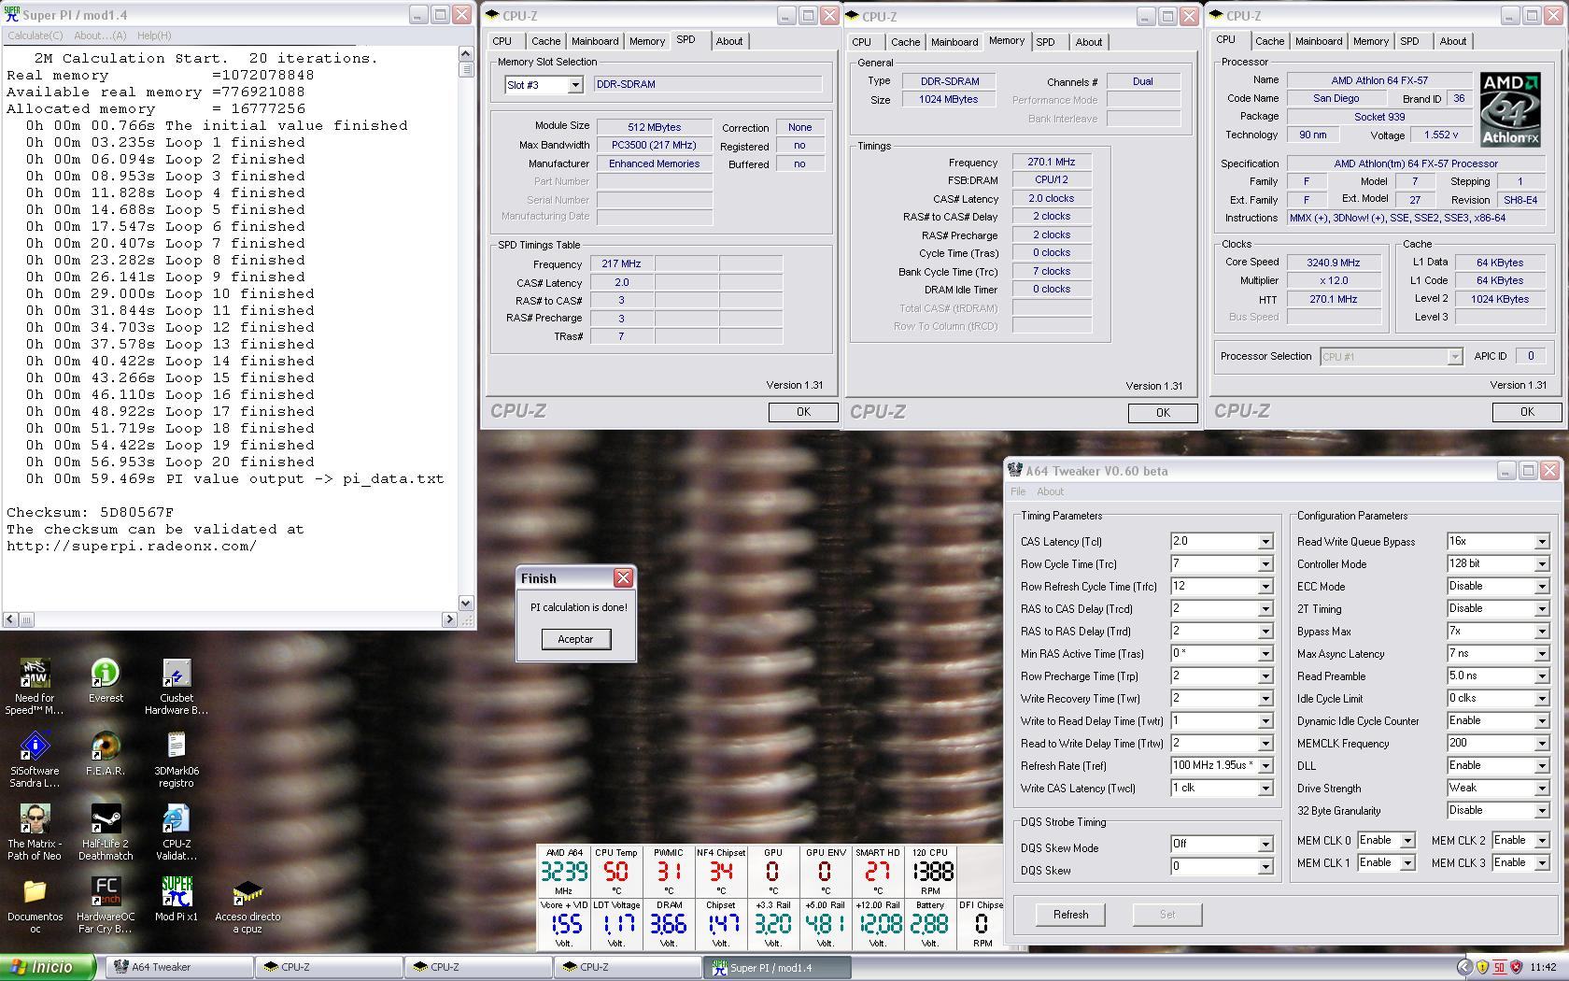The width and height of the screenshot is (1569, 981).
Task: Open the Calculate(C) menu in Super PI
Action: [35, 36]
